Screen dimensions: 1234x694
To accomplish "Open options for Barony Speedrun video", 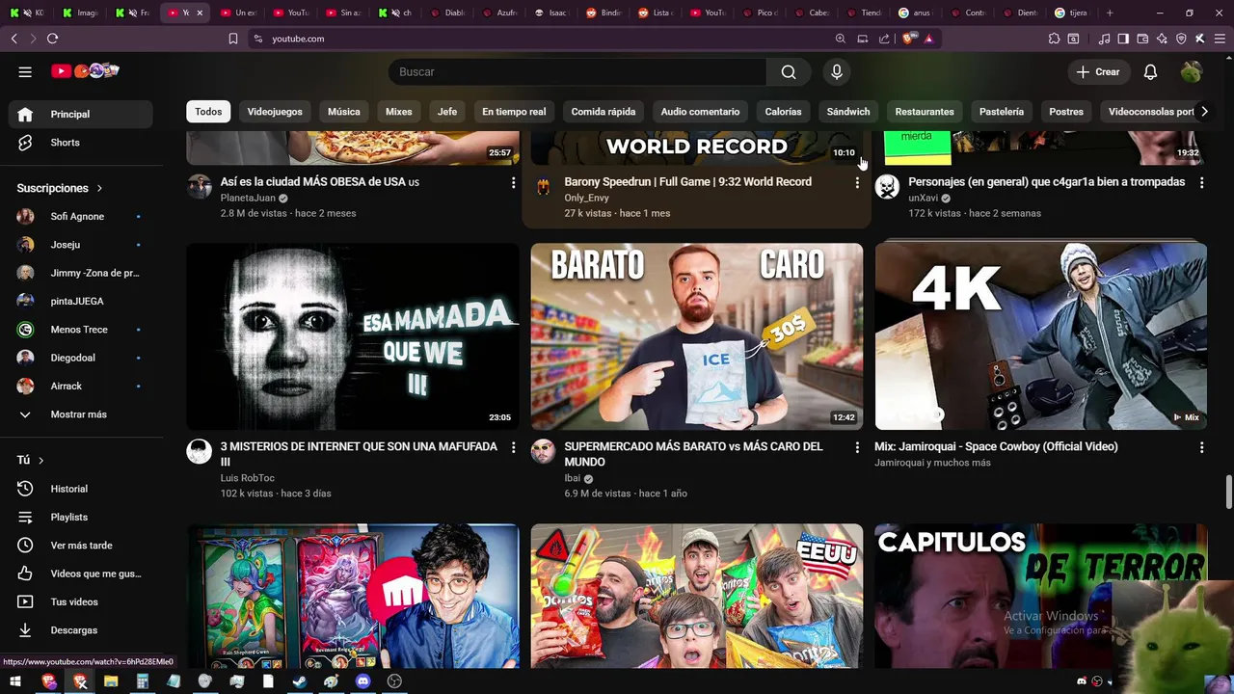I will pos(857,182).
